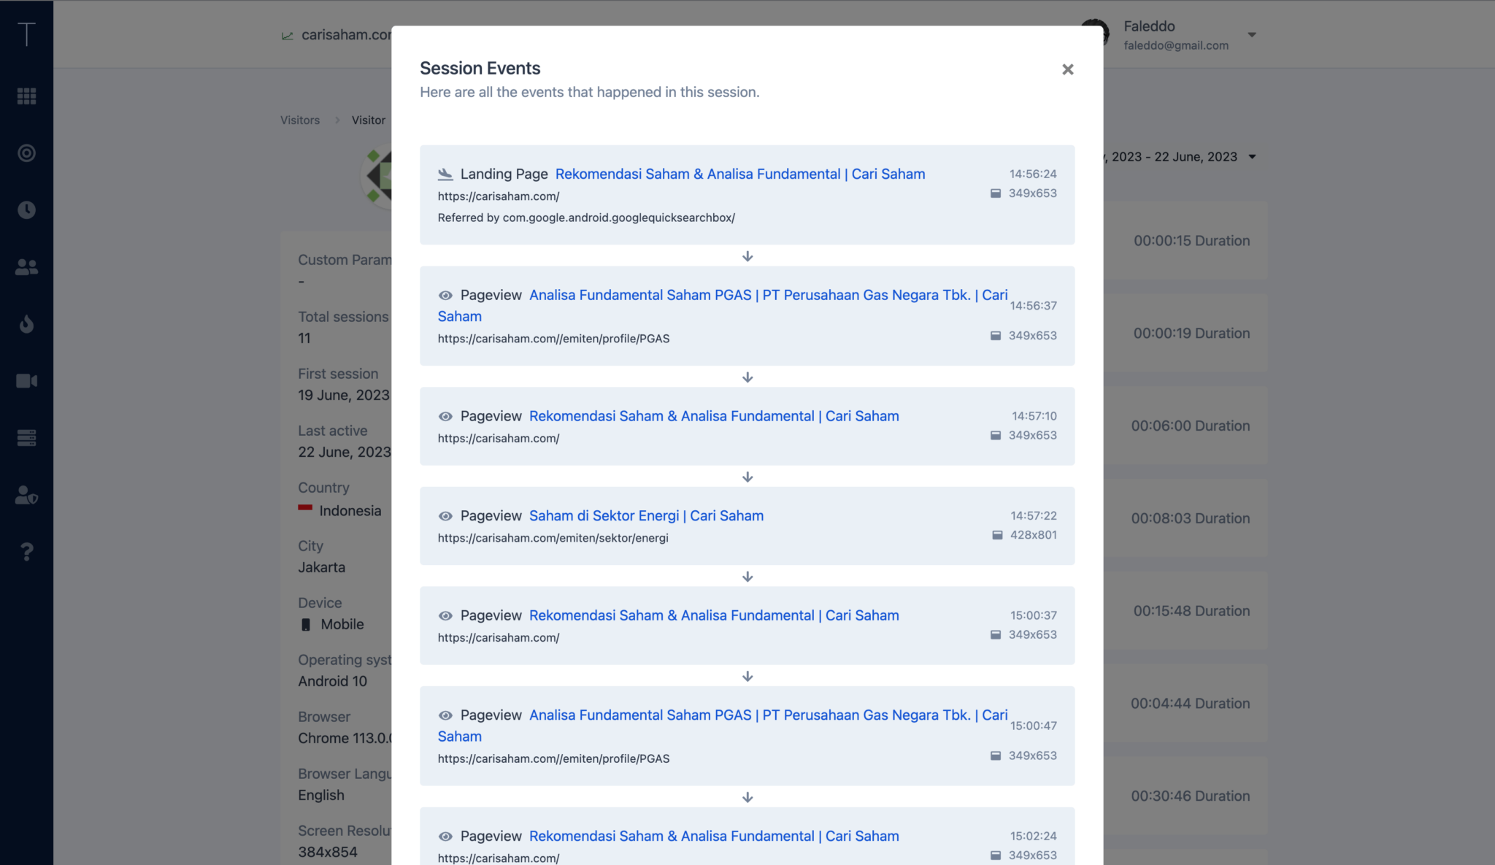Select the 00:06:00 Duration session row

click(x=1190, y=426)
